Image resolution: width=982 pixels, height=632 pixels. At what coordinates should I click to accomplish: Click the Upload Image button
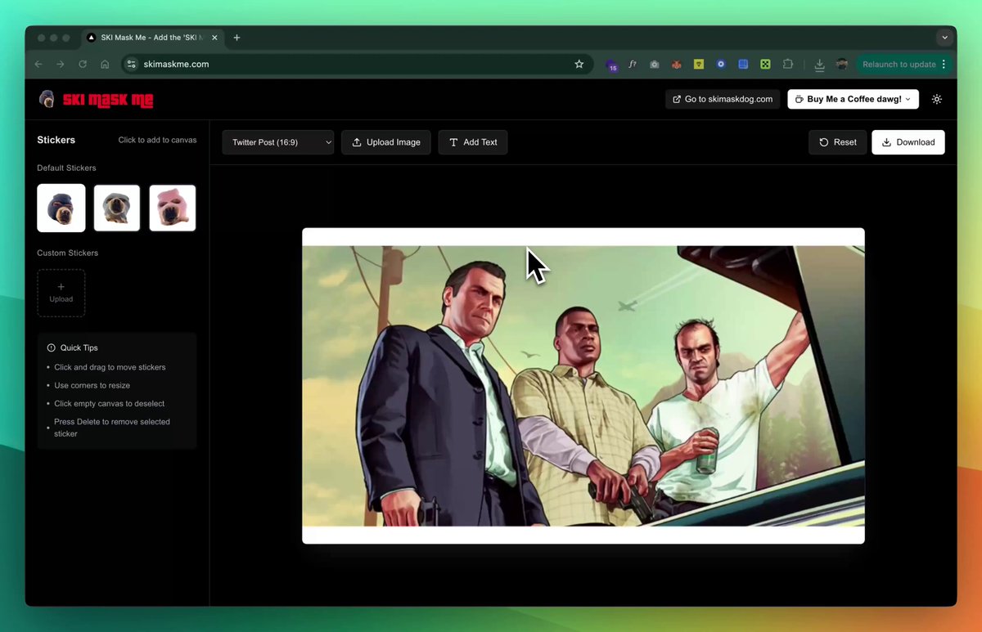[x=386, y=142]
